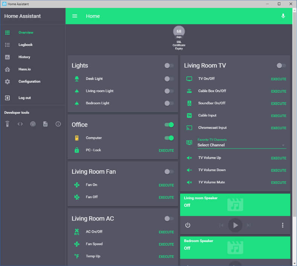Click the TV On/Off screen icon
297x266 pixels.
(x=189, y=79)
